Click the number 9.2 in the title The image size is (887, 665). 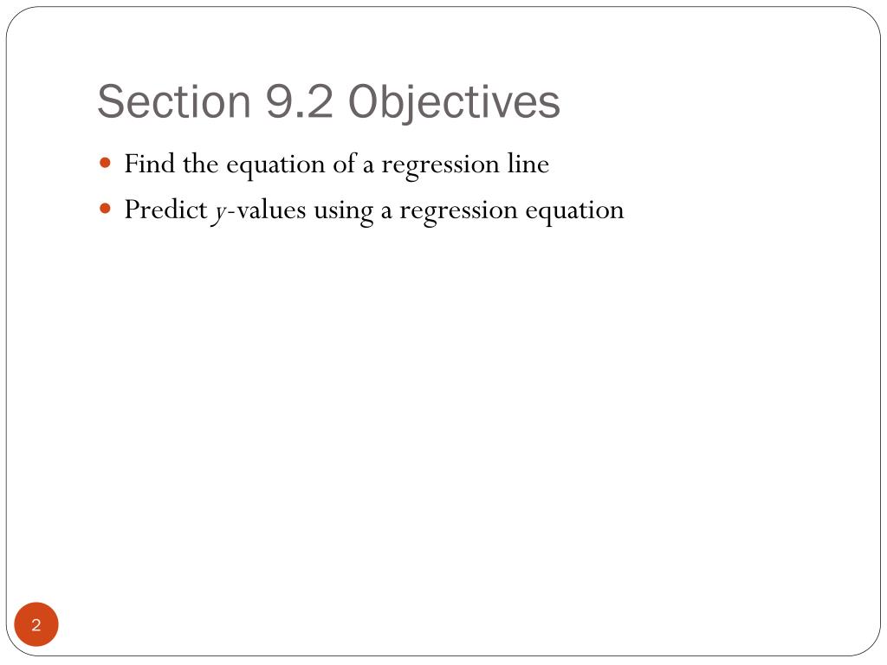click(x=299, y=102)
